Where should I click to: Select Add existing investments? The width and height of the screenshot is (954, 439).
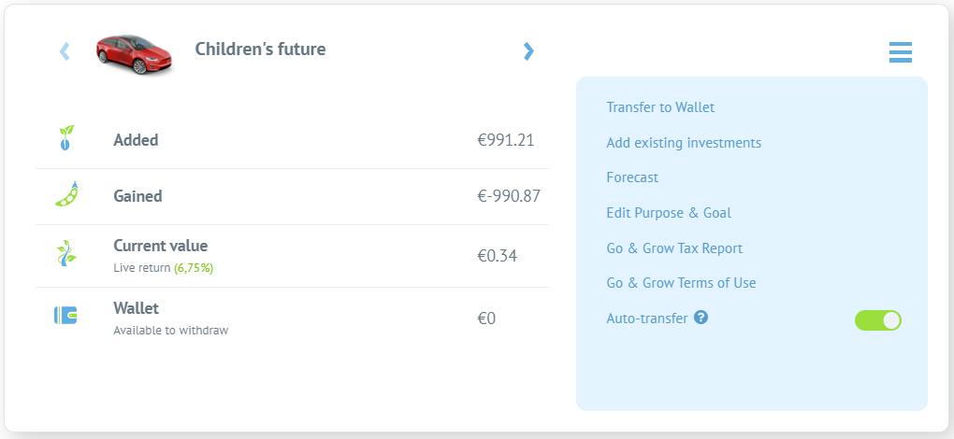(684, 143)
